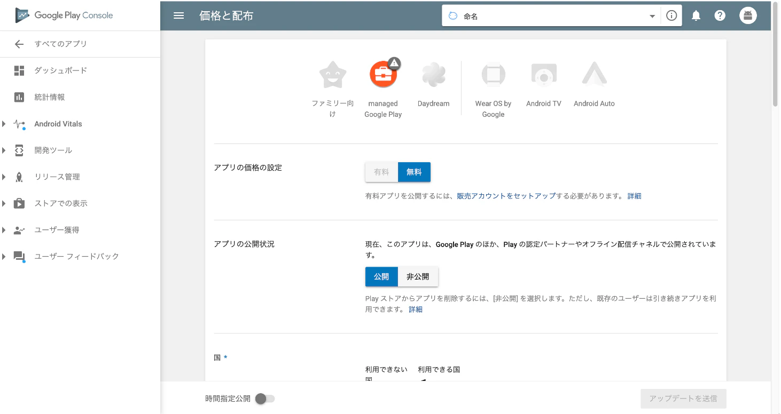Click the page vertical scrollbar
781x414 pixels.
(776, 53)
